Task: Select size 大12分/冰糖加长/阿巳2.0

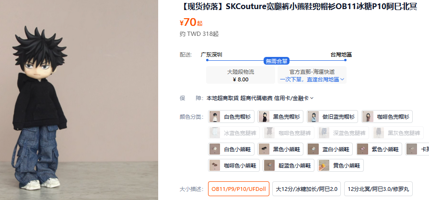Action: click(306, 189)
